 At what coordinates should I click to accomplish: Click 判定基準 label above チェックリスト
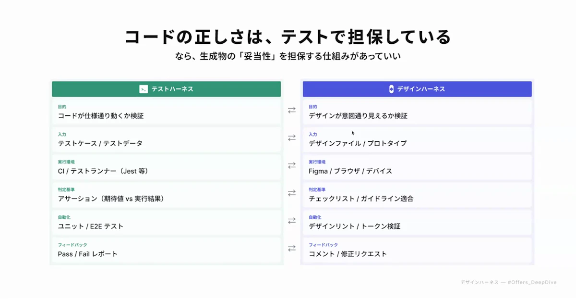pos(317,190)
